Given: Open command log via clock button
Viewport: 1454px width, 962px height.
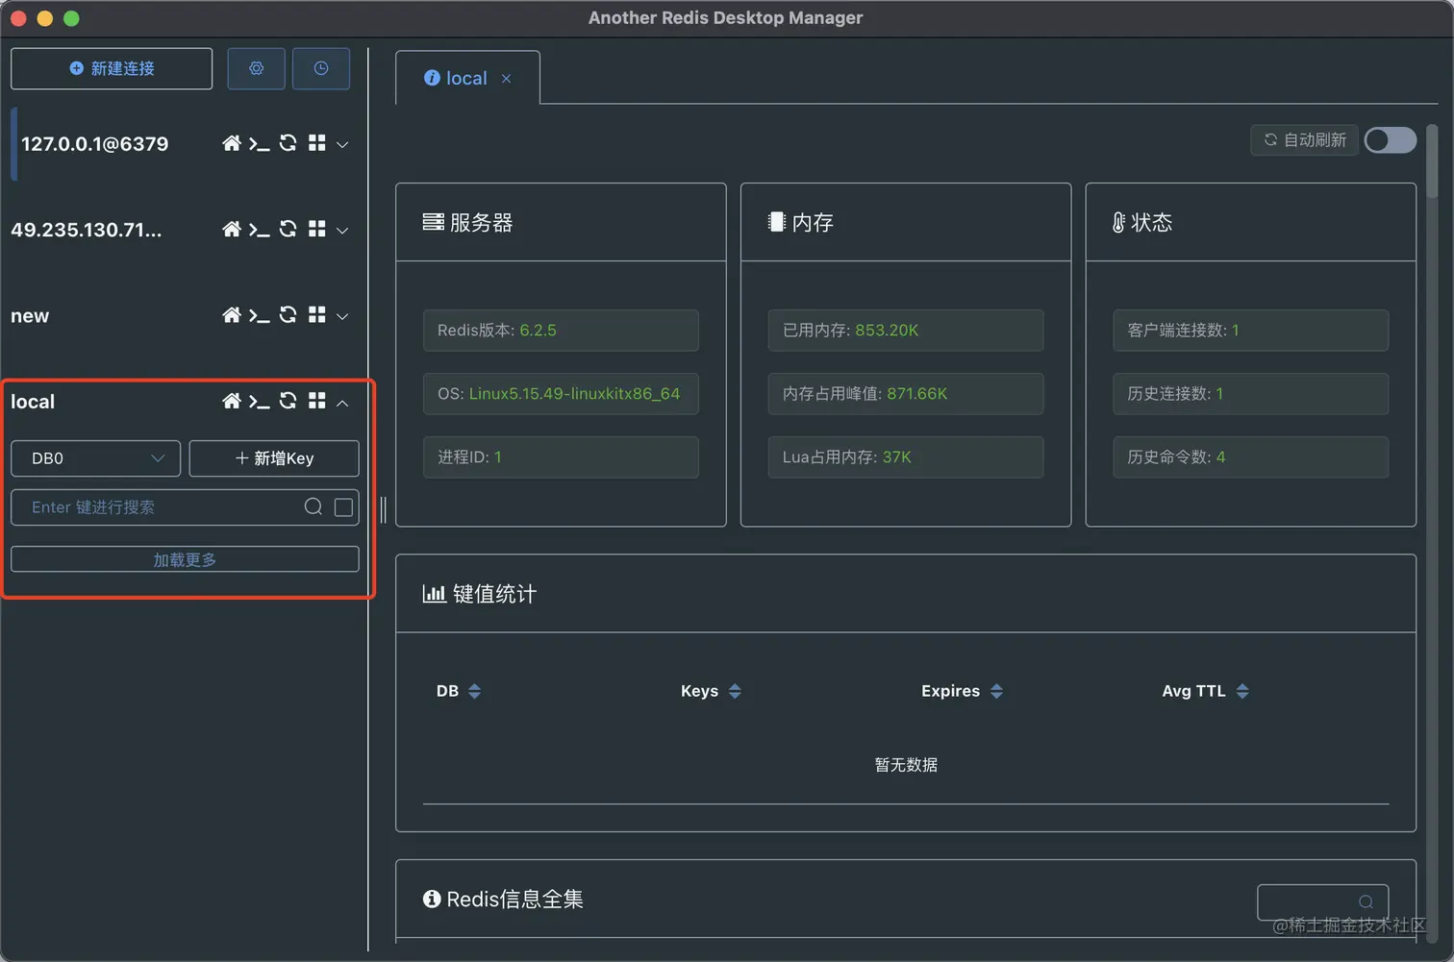Looking at the screenshot, I should pos(321,68).
